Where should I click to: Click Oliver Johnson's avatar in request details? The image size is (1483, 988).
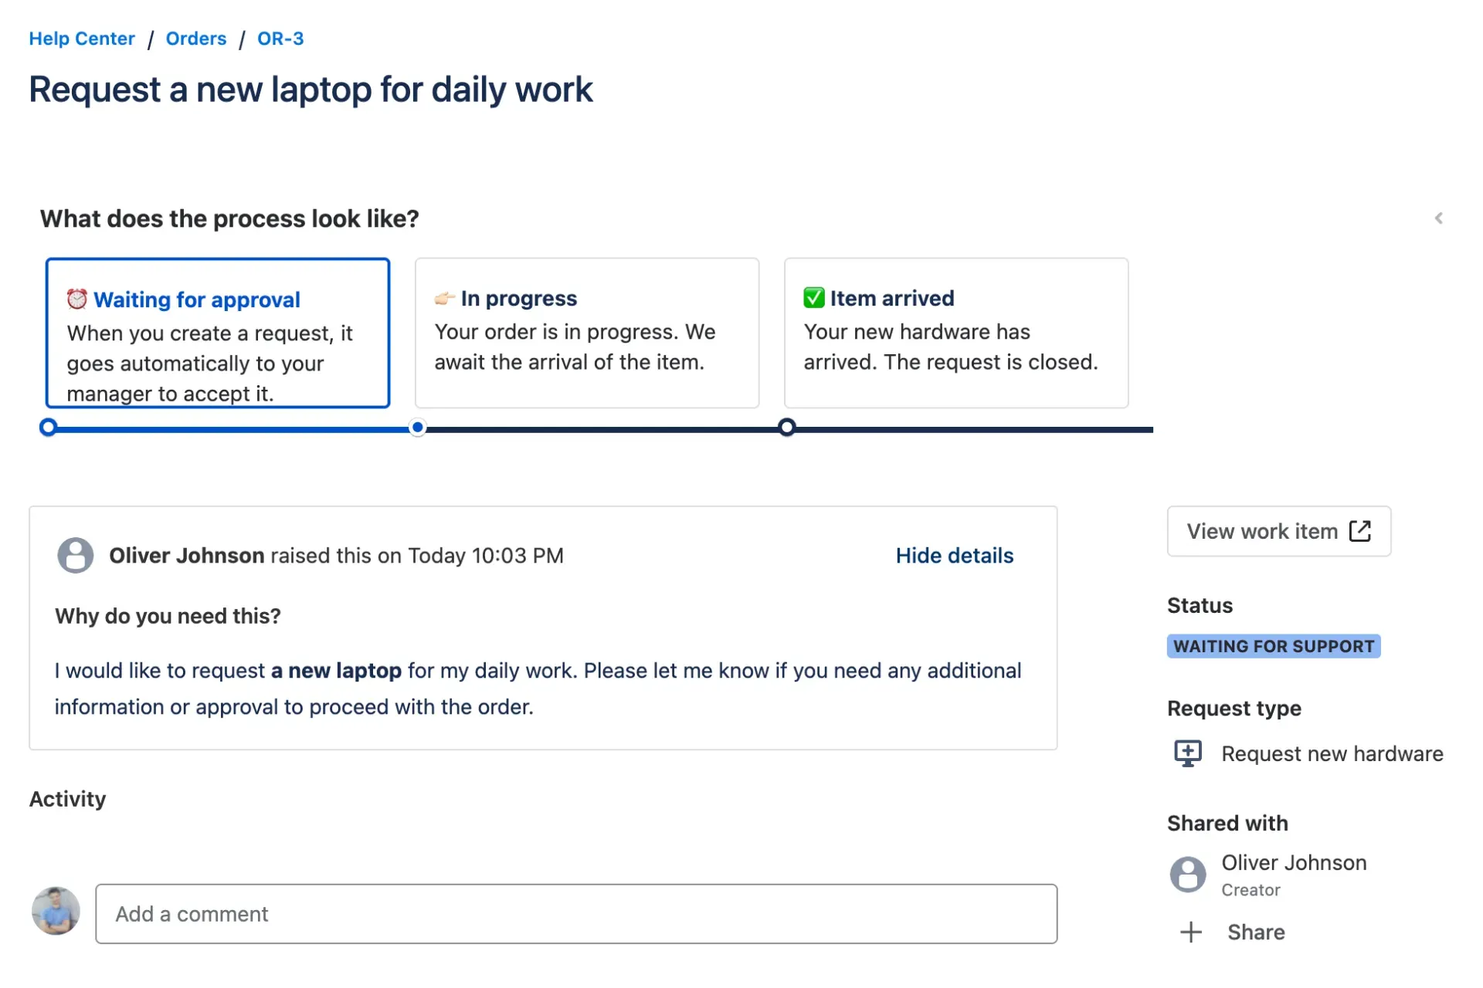pyautogui.click(x=76, y=555)
